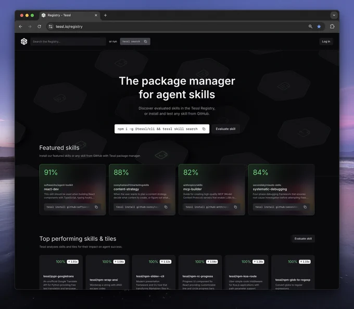Image resolution: width=354 pixels, height=309 pixels.
Task: Click 'softaworks/agent-toolkit' repository label
Action: [x=58, y=185]
